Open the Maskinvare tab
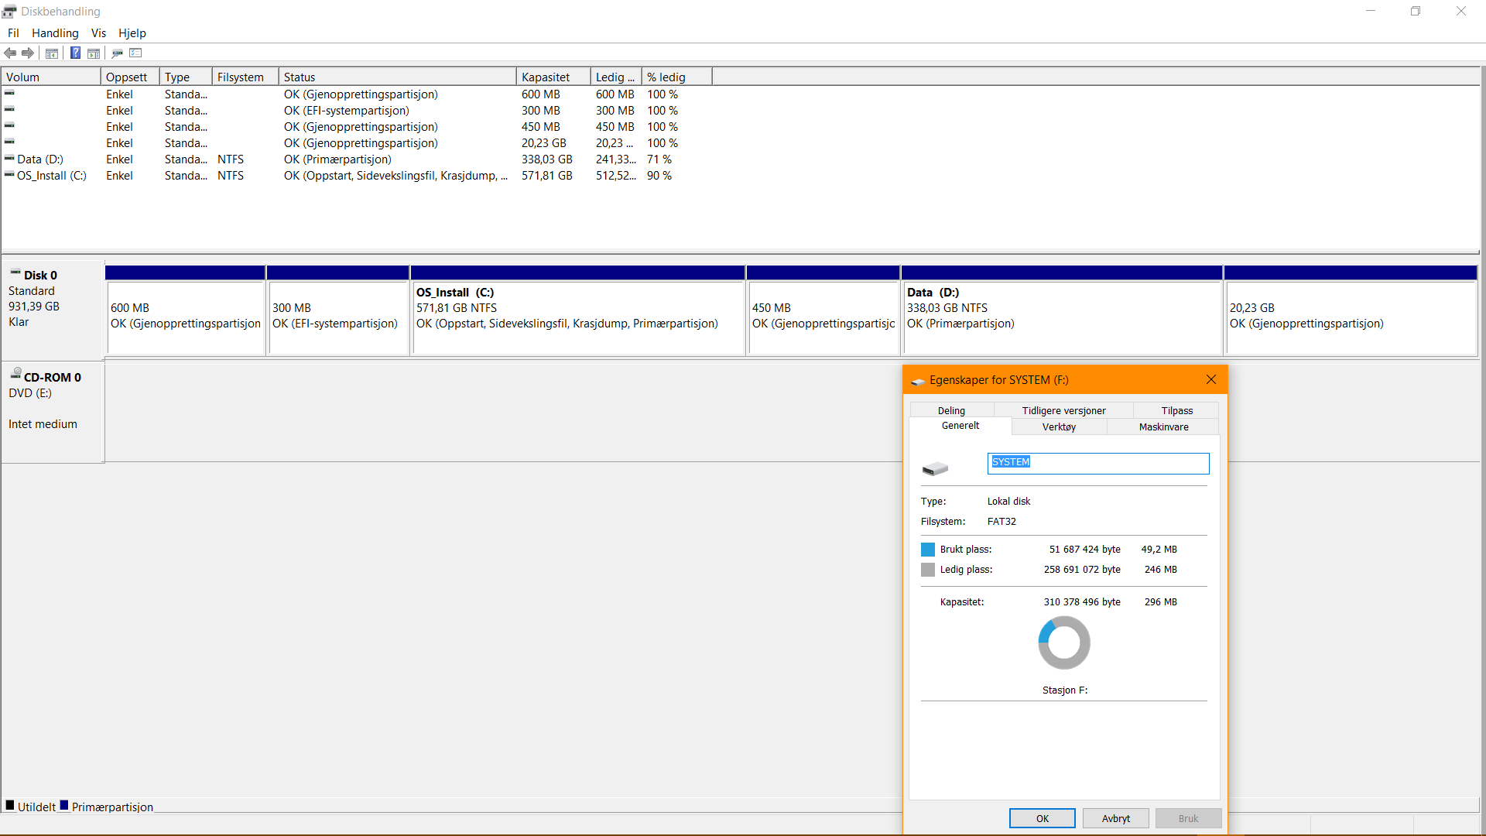 coord(1163,427)
